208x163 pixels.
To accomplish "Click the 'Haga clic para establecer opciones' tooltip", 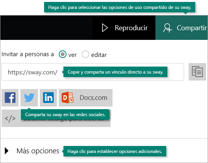I will 115,151.
